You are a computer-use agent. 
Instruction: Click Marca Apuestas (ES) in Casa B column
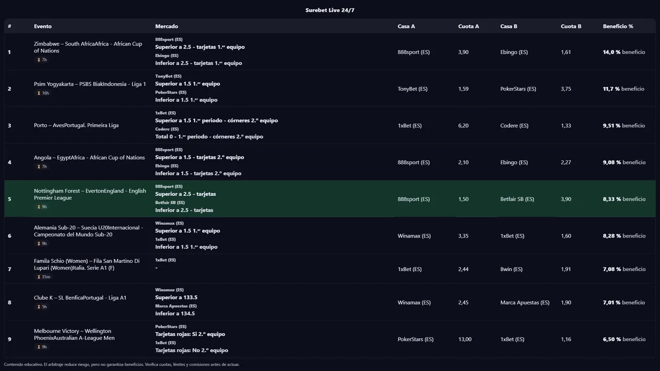[x=524, y=303]
